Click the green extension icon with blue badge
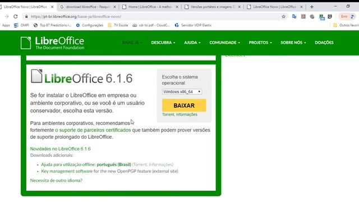 (321, 17)
